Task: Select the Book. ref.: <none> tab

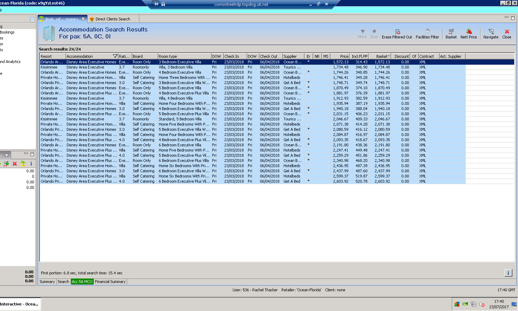Action: [x=62, y=19]
